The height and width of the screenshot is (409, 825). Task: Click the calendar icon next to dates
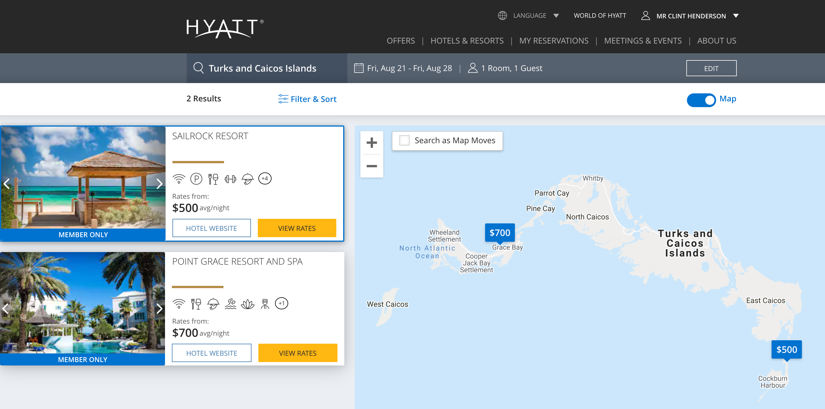358,68
